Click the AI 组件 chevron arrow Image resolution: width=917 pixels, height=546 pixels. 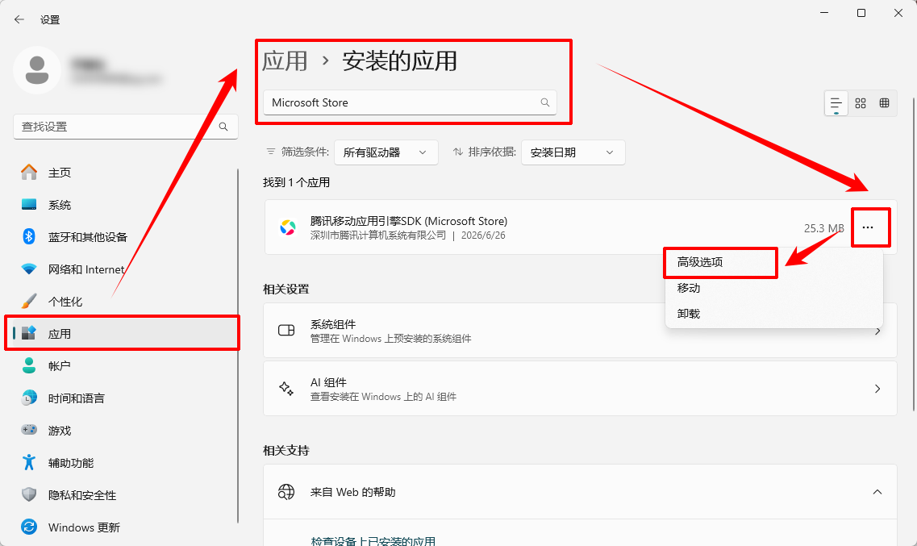877,389
